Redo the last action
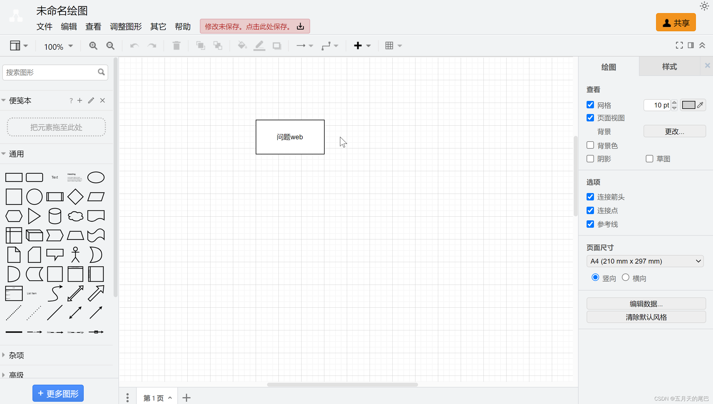 [x=152, y=46]
